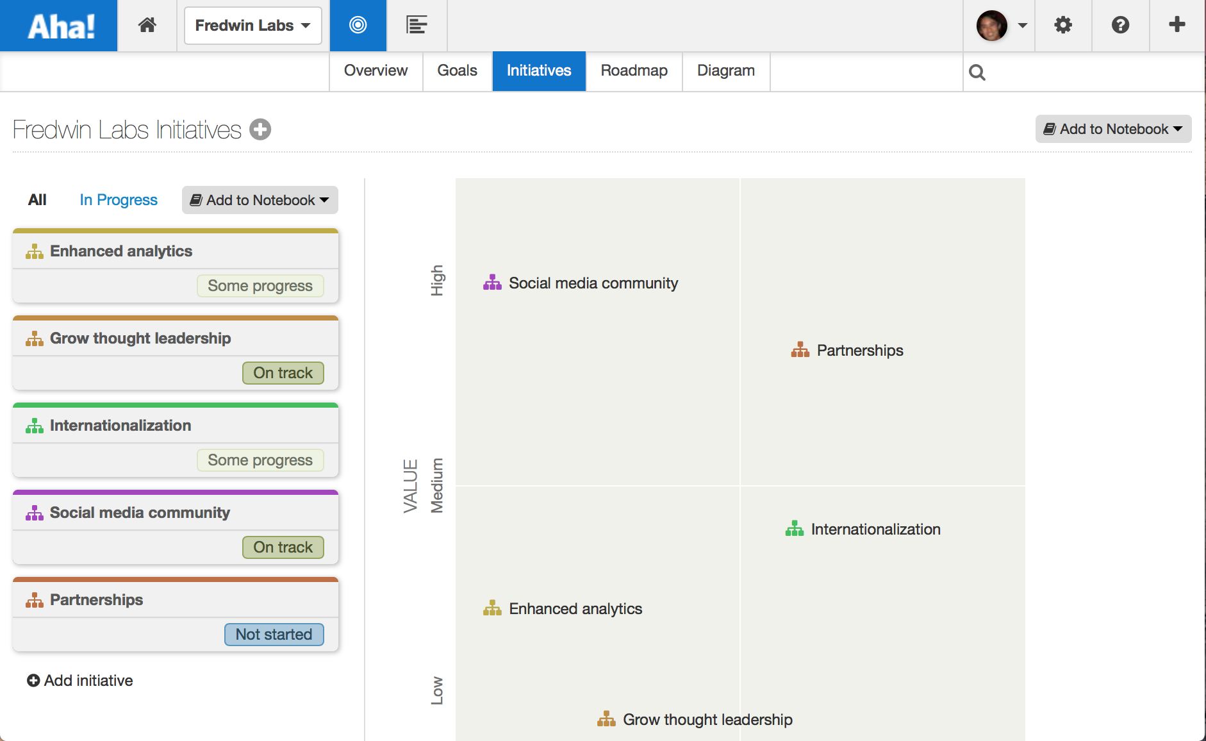Open the Fredwin Labs workspace dropdown
Image resolution: width=1206 pixels, height=741 pixels.
[252, 25]
